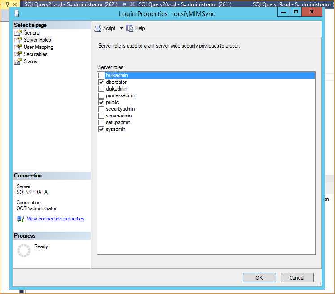Enable the setupadmin role checkbox
The height and width of the screenshot is (294, 335).
point(101,122)
